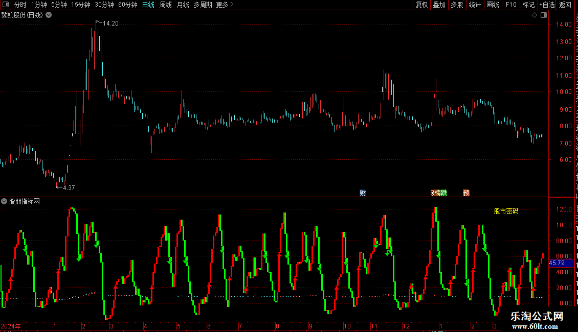Screen dimensions: 578x332
Task: Click the 4.37 low price label
Action: coord(69,188)
